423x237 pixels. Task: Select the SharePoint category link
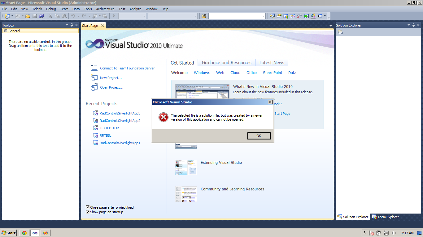(273, 73)
